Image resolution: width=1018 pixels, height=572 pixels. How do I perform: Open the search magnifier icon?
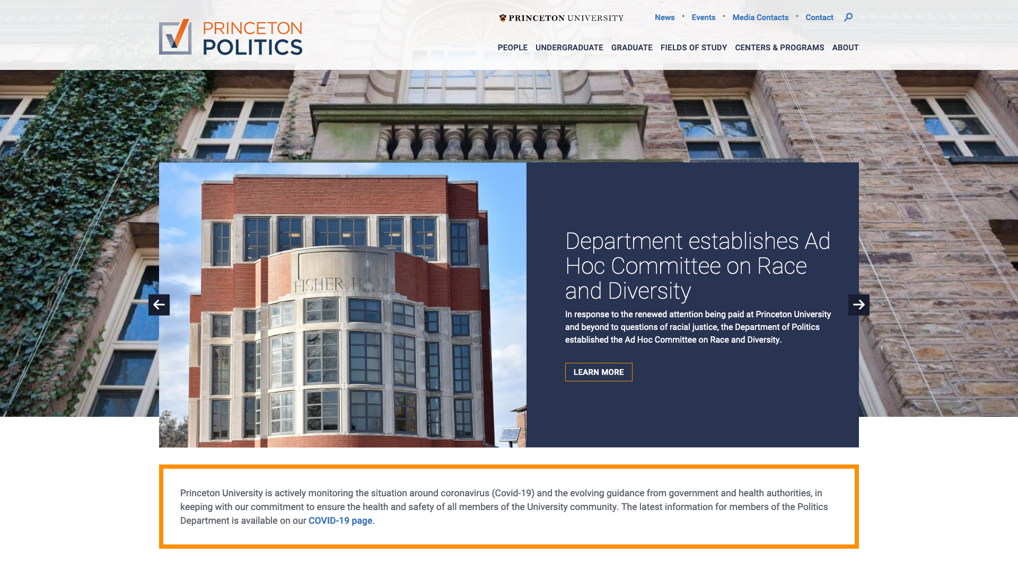848,17
